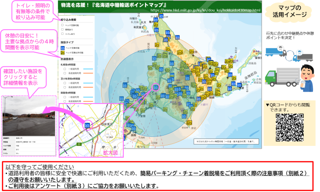Tick 高速道路利用 under 苫小牧港発4時間圏
This screenshot has height=192, width=320.
coord(65,86)
